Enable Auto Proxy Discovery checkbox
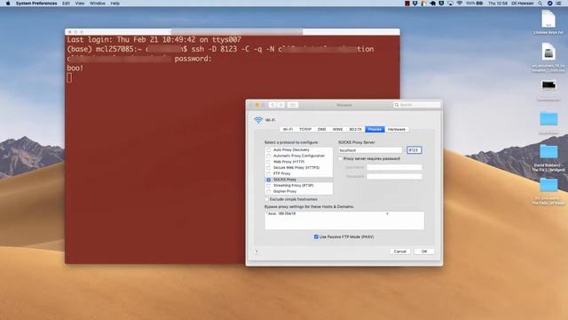 268,150
